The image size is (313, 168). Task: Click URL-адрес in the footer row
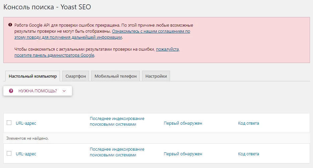click(x=26, y=154)
